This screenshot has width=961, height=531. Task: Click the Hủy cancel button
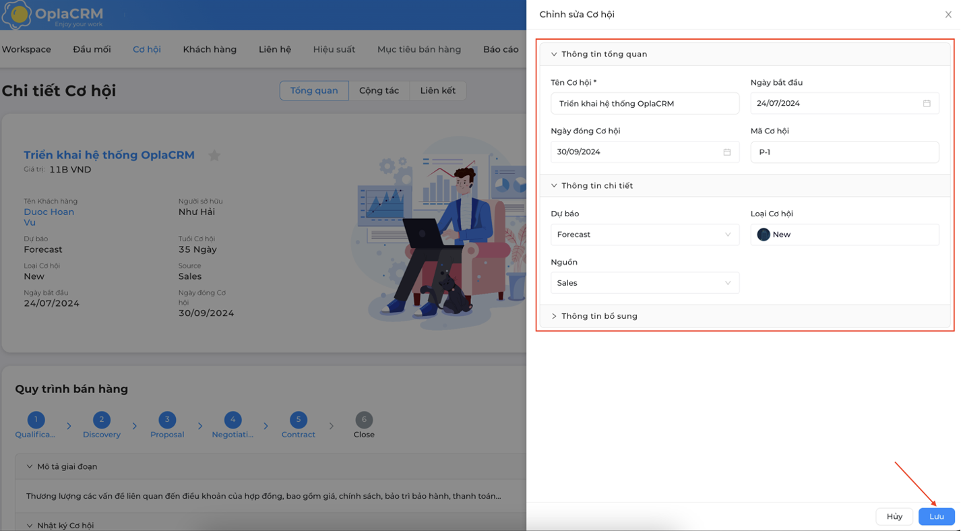[894, 516]
